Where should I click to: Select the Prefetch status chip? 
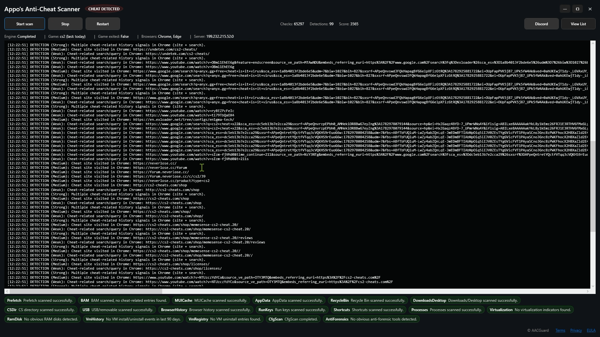click(x=40, y=300)
